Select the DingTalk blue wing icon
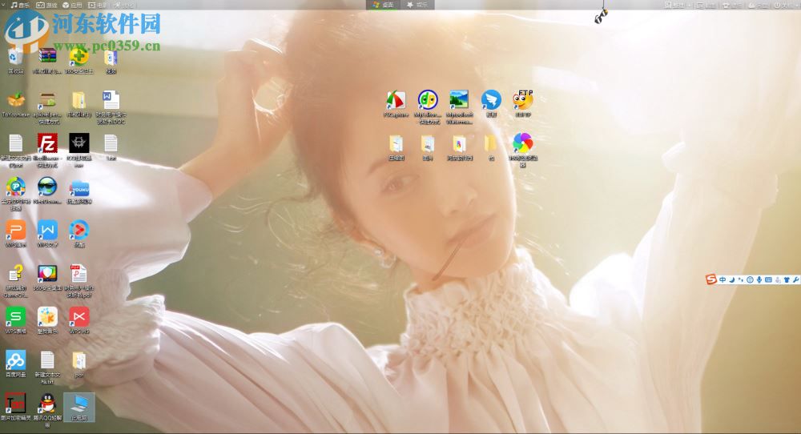801x434 pixels. [x=491, y=100]
